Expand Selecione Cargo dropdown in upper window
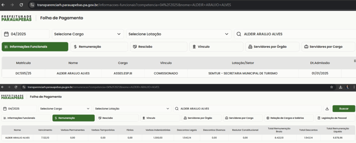Screen dimensions: 356x143 [88, 34]
